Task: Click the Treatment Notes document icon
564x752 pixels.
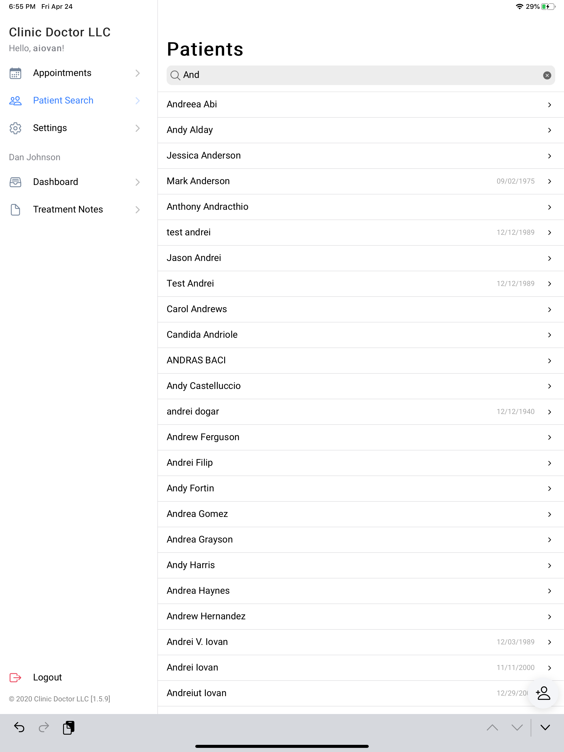Action: click(15, 210)
